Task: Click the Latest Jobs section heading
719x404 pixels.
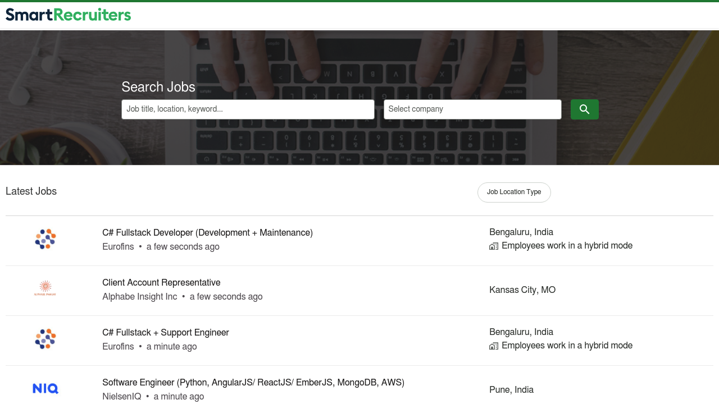Action: coord(31,191)
